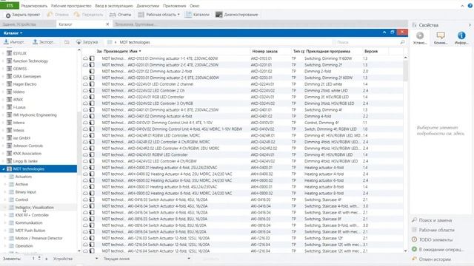Open the Редактировать menu
Screen dimensions: 474x266
click(x=34, y=6)
